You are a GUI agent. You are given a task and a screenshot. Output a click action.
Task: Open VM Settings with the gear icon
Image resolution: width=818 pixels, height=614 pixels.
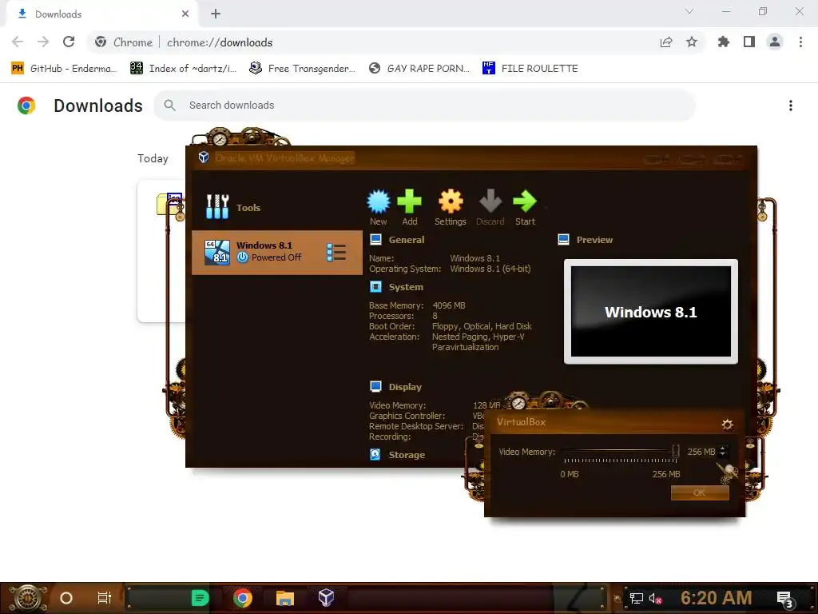pos(451,201)
